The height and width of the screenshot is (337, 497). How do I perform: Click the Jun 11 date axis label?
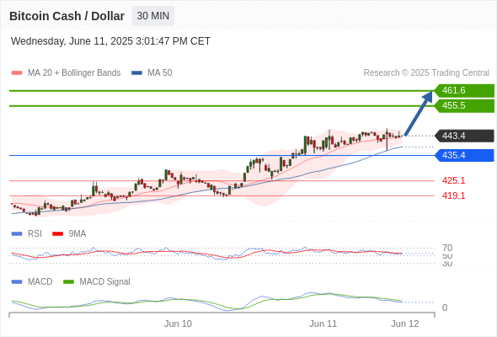[323, 324]
